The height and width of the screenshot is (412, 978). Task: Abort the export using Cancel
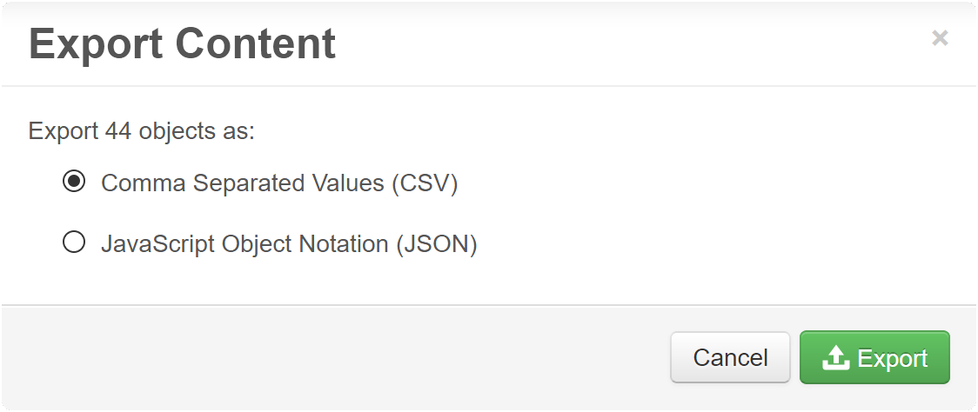point(730,357)
